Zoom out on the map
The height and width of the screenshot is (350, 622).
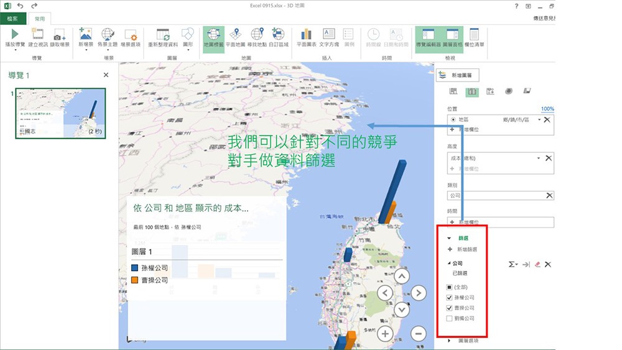coord(418,334)
